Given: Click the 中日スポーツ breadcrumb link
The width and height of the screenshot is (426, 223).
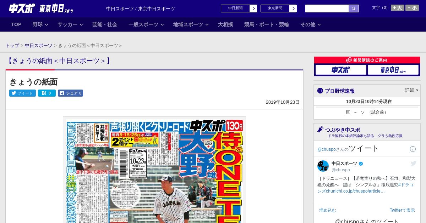Looking at the screenshot, I should (39, 46).
